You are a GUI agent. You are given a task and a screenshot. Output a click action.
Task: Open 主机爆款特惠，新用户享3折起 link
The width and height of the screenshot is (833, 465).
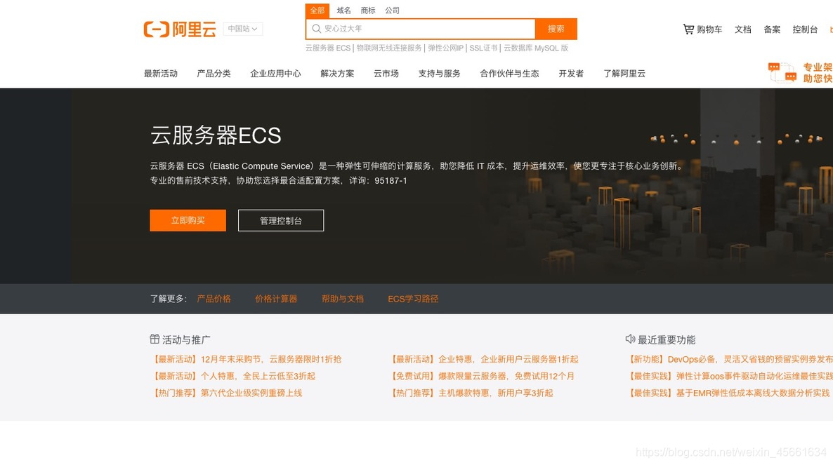pos(471,393)
